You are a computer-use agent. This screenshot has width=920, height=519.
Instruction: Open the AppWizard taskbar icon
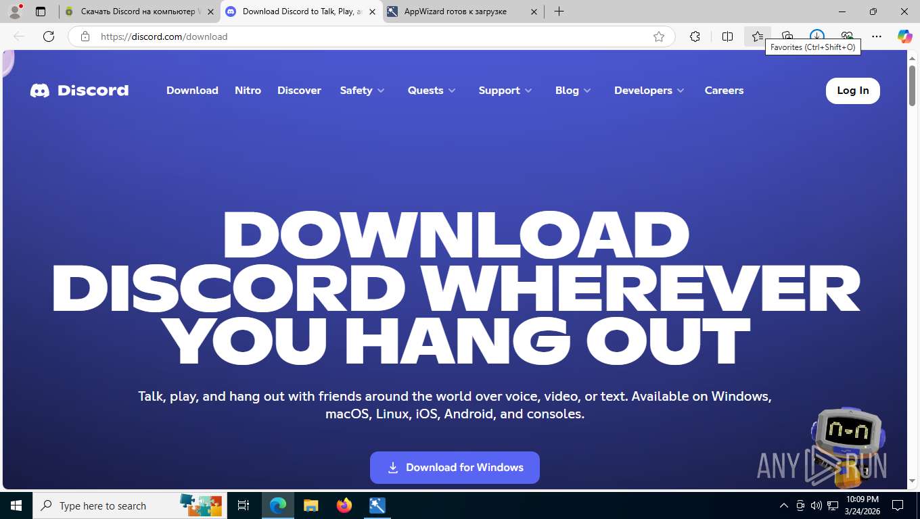377,505
